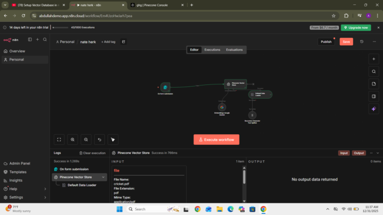Open workflow history clock icon
The height and width of the screenshot is (215, 383).
(362, 41)
